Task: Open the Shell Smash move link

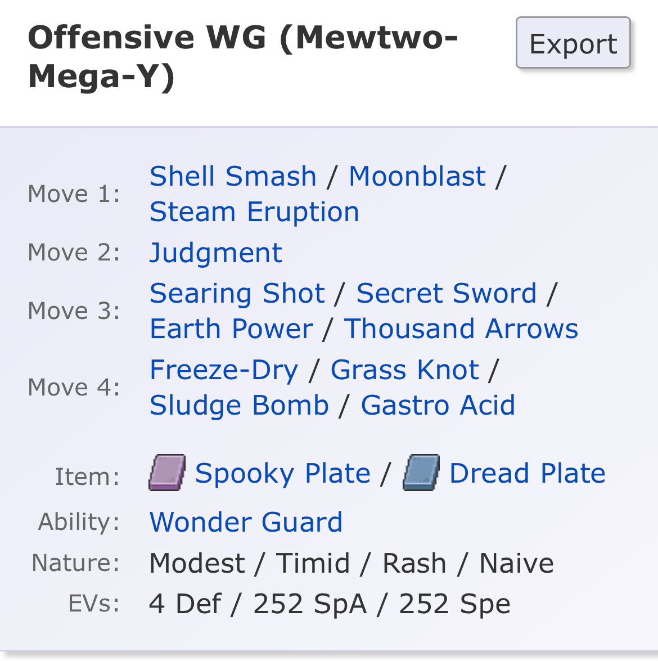Action: [x=233, y=177]
